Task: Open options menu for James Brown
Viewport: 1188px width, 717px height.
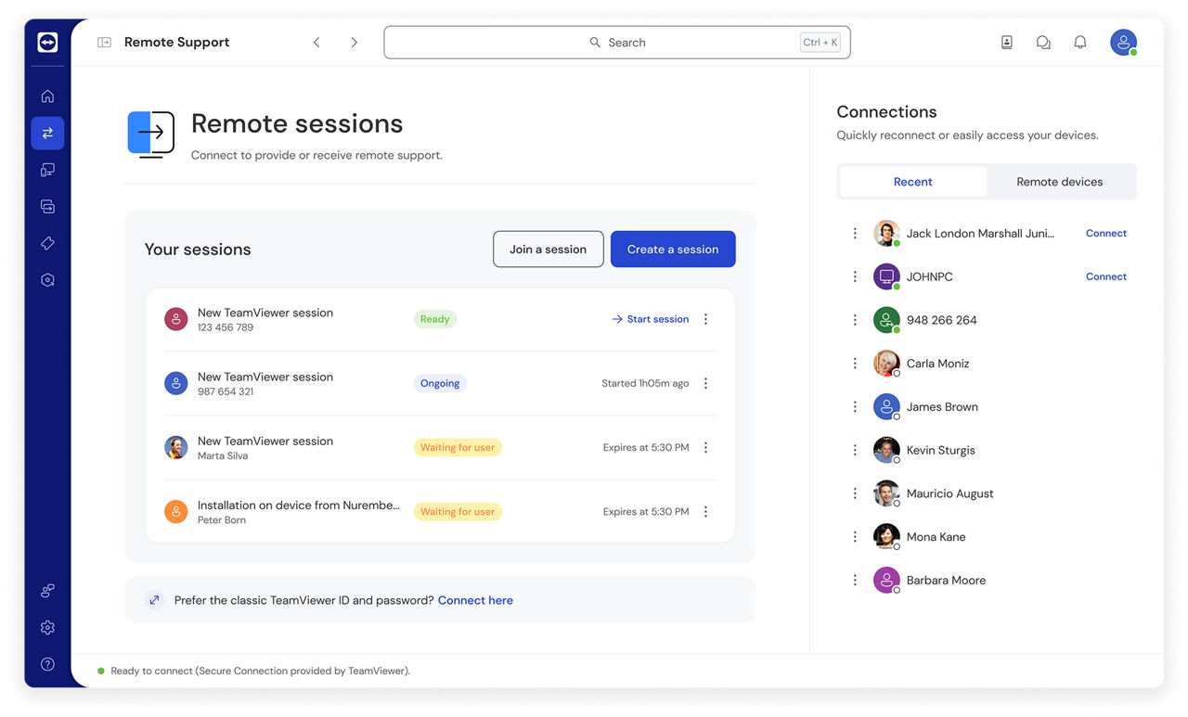Action: [x=855, y=406]
